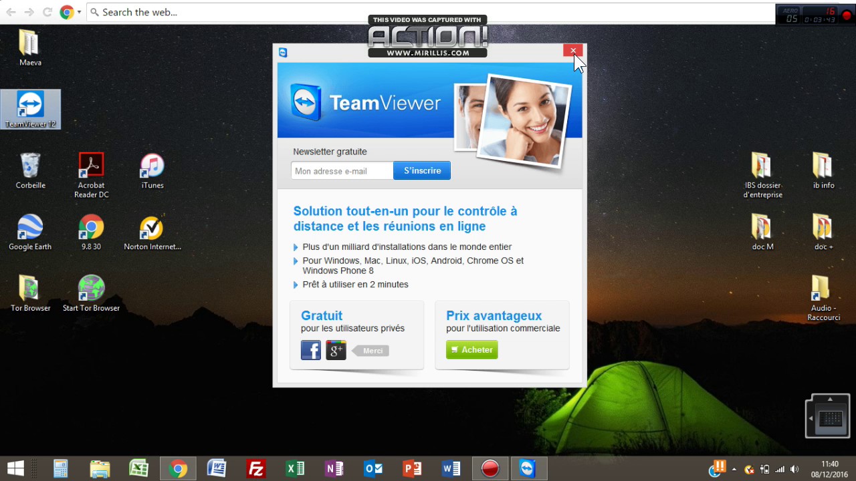This screenshot has height=481, width=856.
Task: Open OneNote from the taskbar
Action: point(334,469)
